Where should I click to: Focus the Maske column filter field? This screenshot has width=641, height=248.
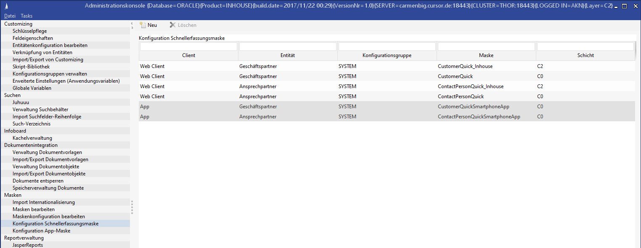pos(486,47)
